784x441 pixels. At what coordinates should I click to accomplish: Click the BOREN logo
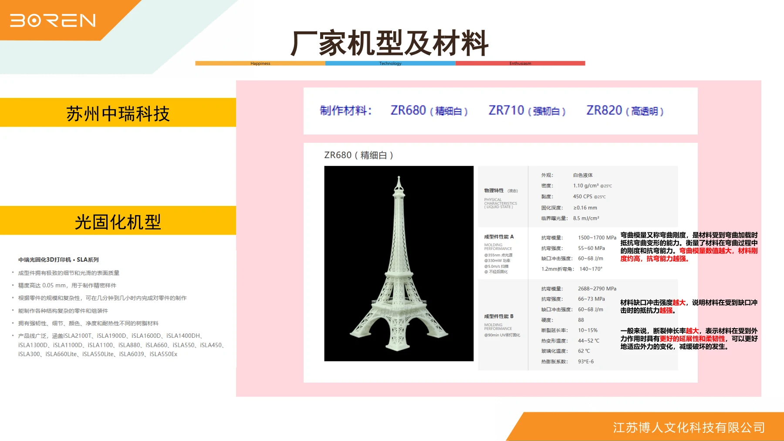pos(53,20)
